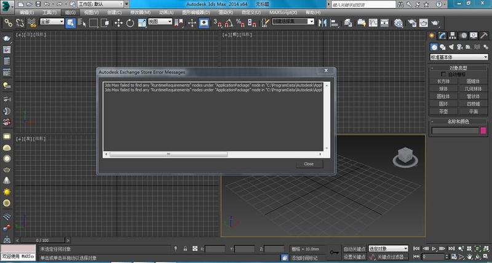This screenshot has width=492, height=263.
Task: Toggle the Spinner Snap icon
Action: click(252, 23)
